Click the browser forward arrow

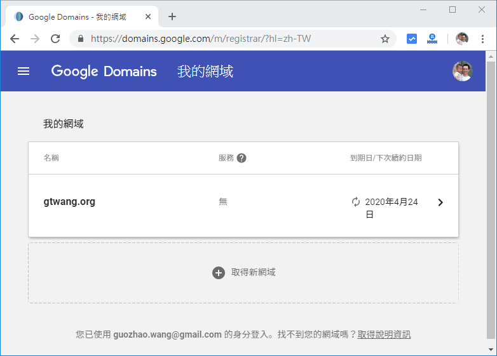point(35,39)
